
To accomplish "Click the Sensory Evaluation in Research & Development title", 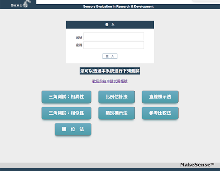I will click(x=118, y=6).
